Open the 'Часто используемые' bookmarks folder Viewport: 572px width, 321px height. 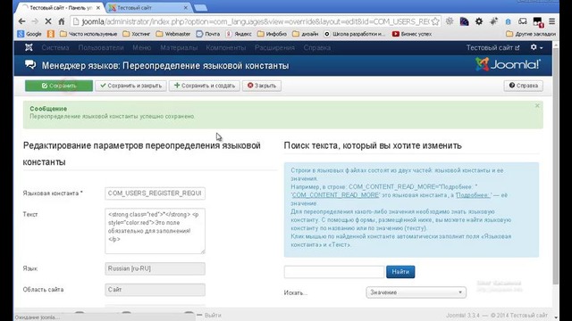[x=88, y=34]
